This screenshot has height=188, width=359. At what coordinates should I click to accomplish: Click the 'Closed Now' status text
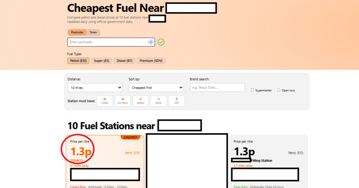pos(77,187)
